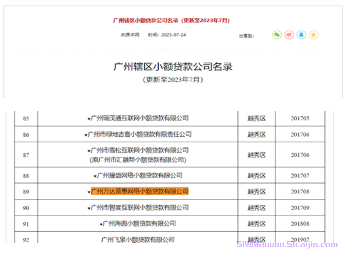Image resolution: width=344 pixels, height=254 pixels.
Task: Click the yellow star favorite icon
Action: (313, 35)
